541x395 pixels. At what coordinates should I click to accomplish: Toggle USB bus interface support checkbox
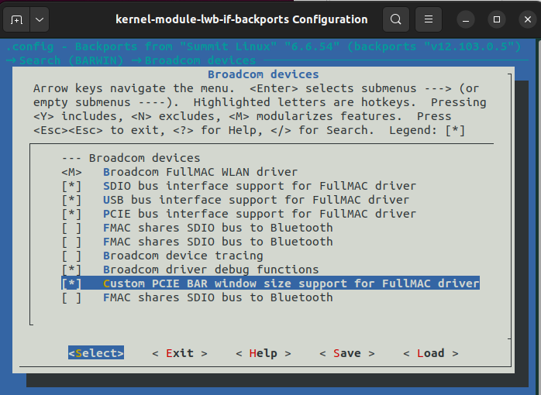(x=71, y=200)
